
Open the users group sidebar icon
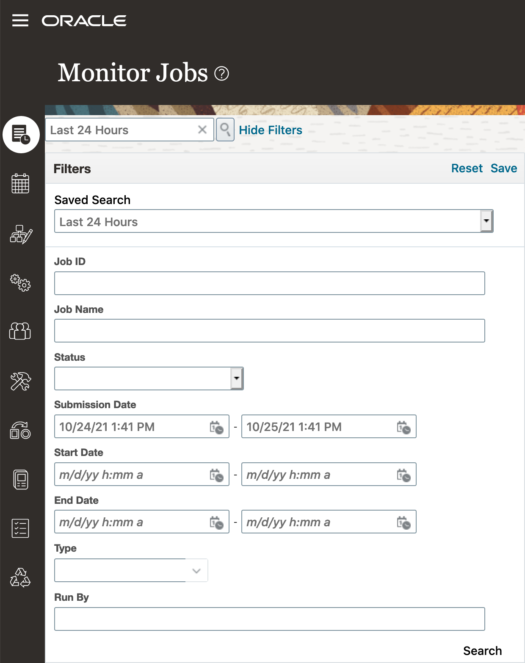[20, 331]
